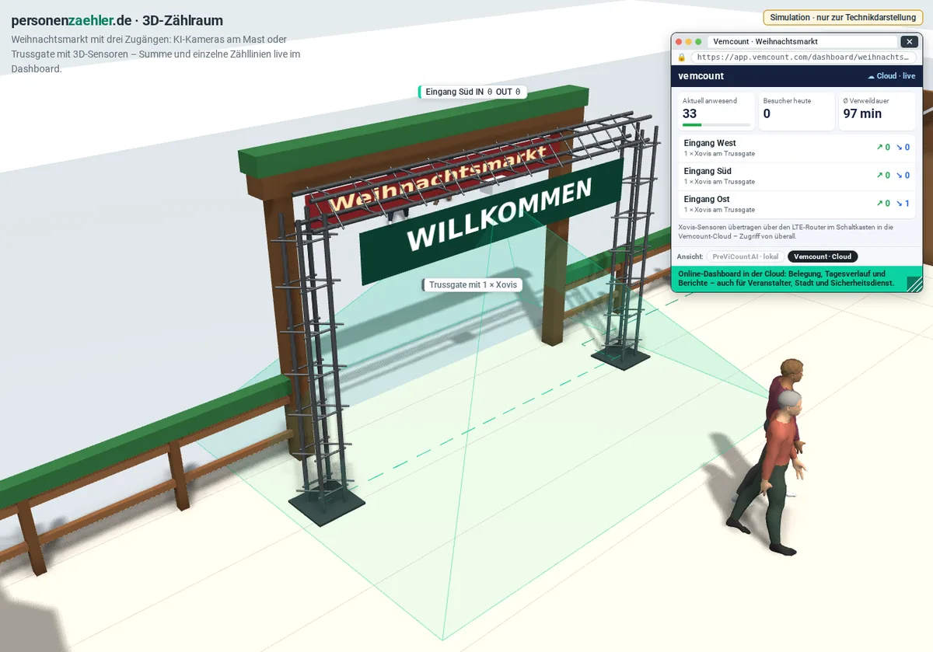Click the Weihnachtsmarkt mit drei Zugängen description
The height and width of the screenshot is (652, 933).
click(155, 54)
